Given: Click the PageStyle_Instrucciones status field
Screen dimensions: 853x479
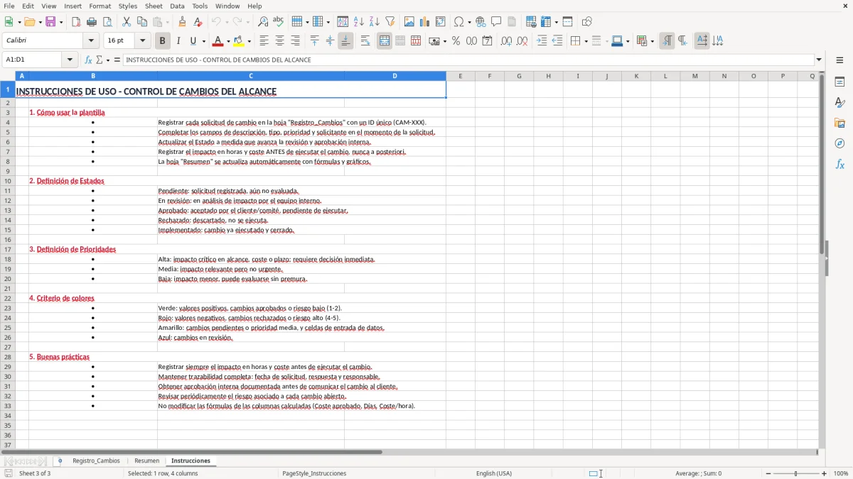Looking at the screenshot, I should click(314, 473).
